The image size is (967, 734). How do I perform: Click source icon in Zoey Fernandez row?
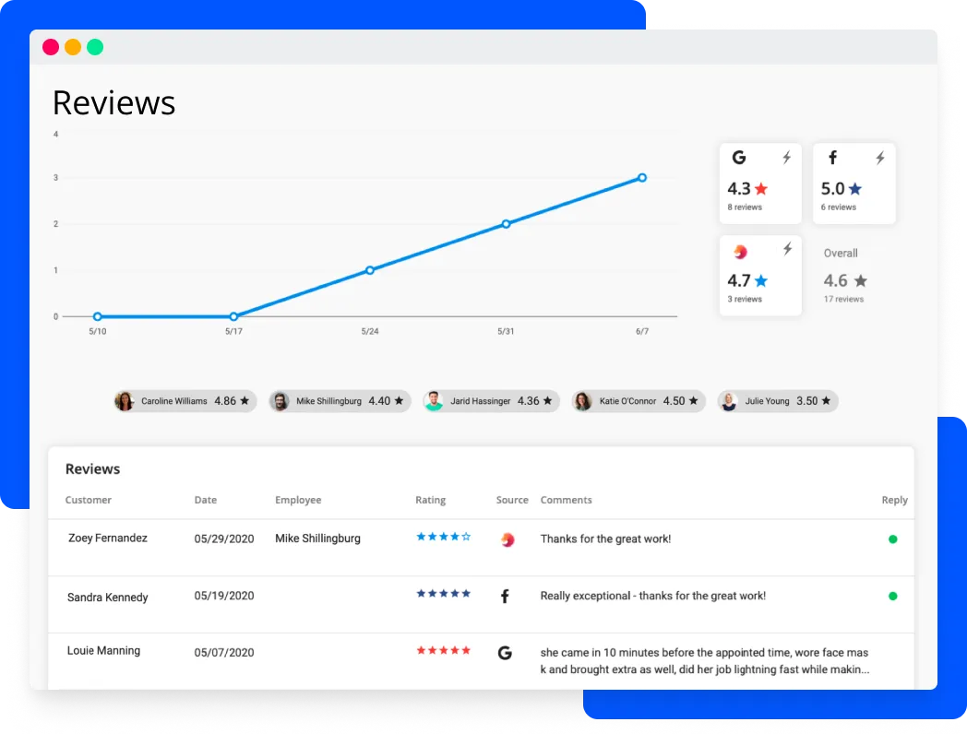(x=507, y=539)
